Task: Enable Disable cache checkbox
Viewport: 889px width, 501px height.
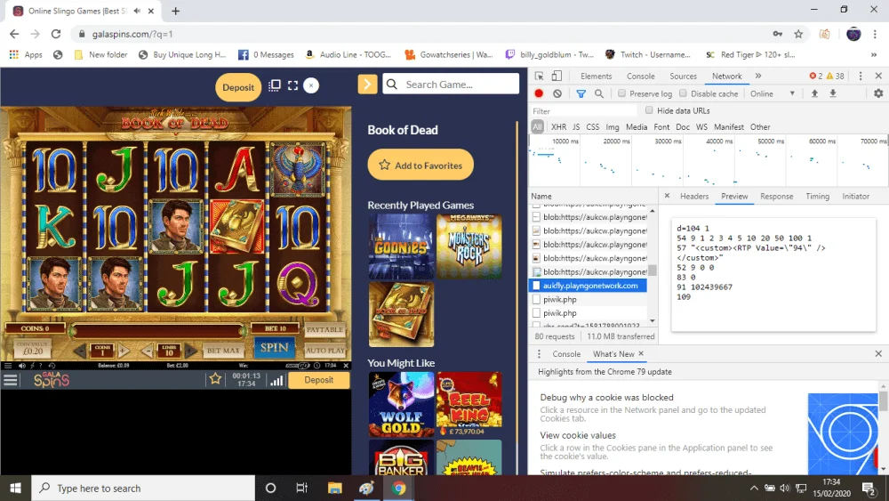Action: [x=683, y=93]
